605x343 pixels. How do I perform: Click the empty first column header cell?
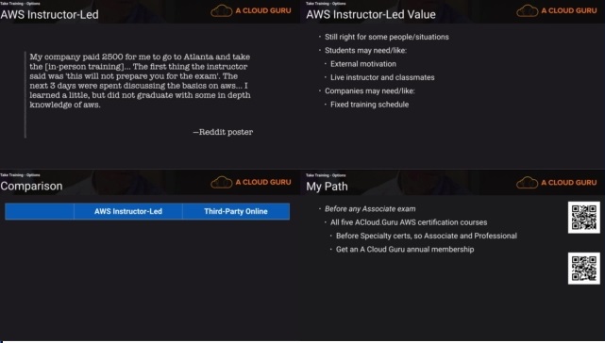pos(40,211)
